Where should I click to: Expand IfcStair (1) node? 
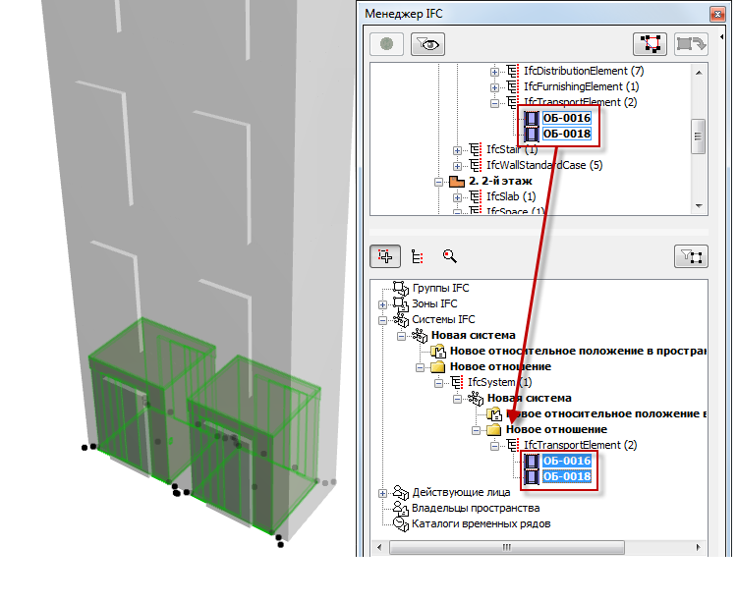pos(457,150)
